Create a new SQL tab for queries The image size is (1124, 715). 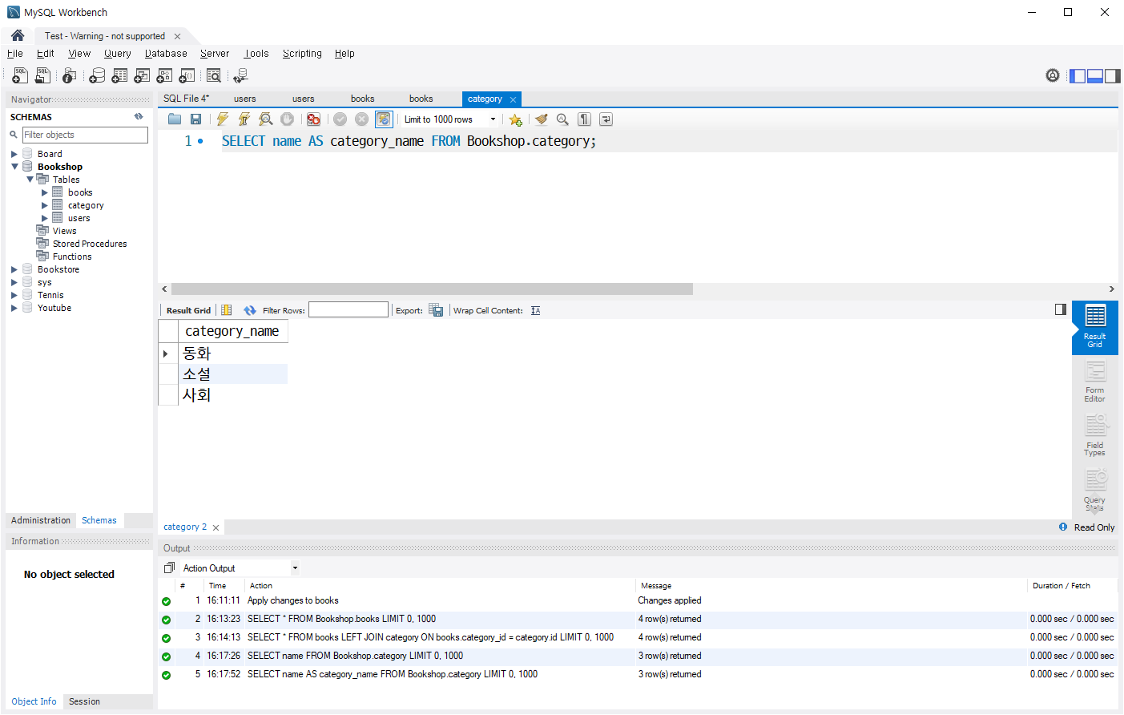point(21,75)
